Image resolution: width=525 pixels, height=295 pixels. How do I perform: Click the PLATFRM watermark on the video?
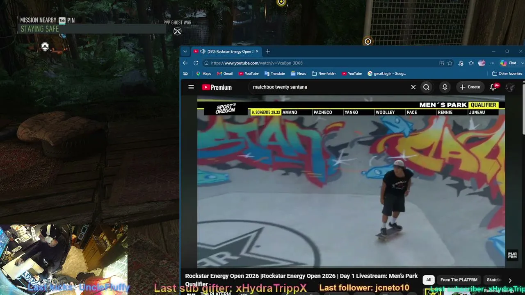(512, 255)
